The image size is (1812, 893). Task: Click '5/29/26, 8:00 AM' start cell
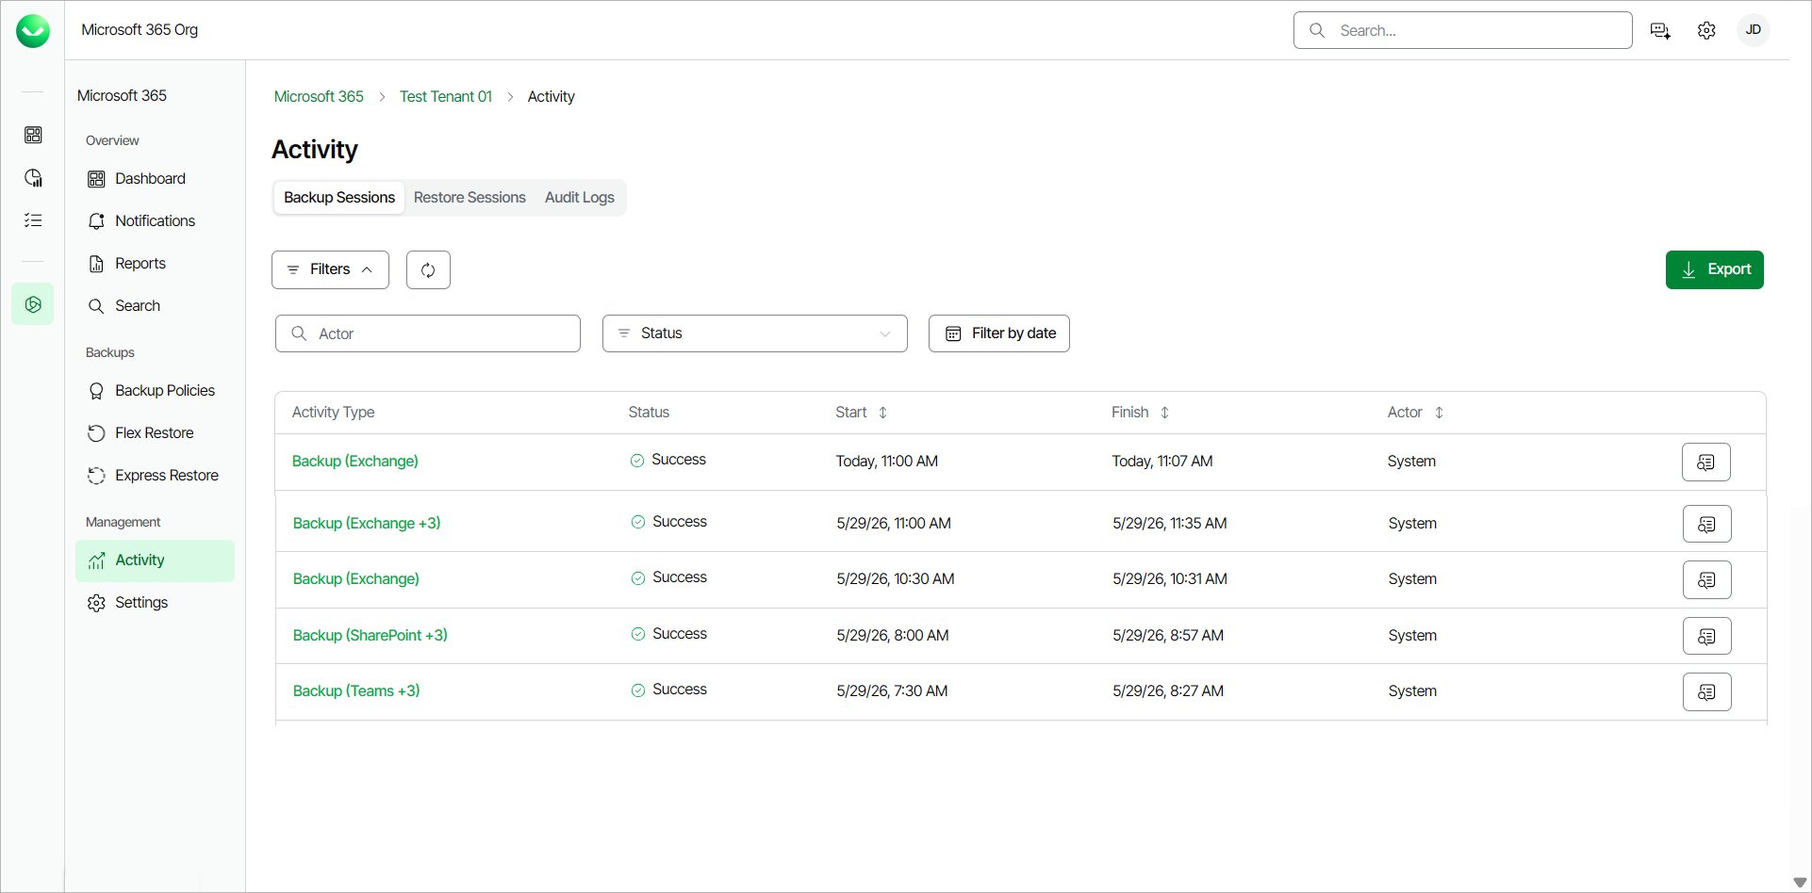[x=893, y=636]
